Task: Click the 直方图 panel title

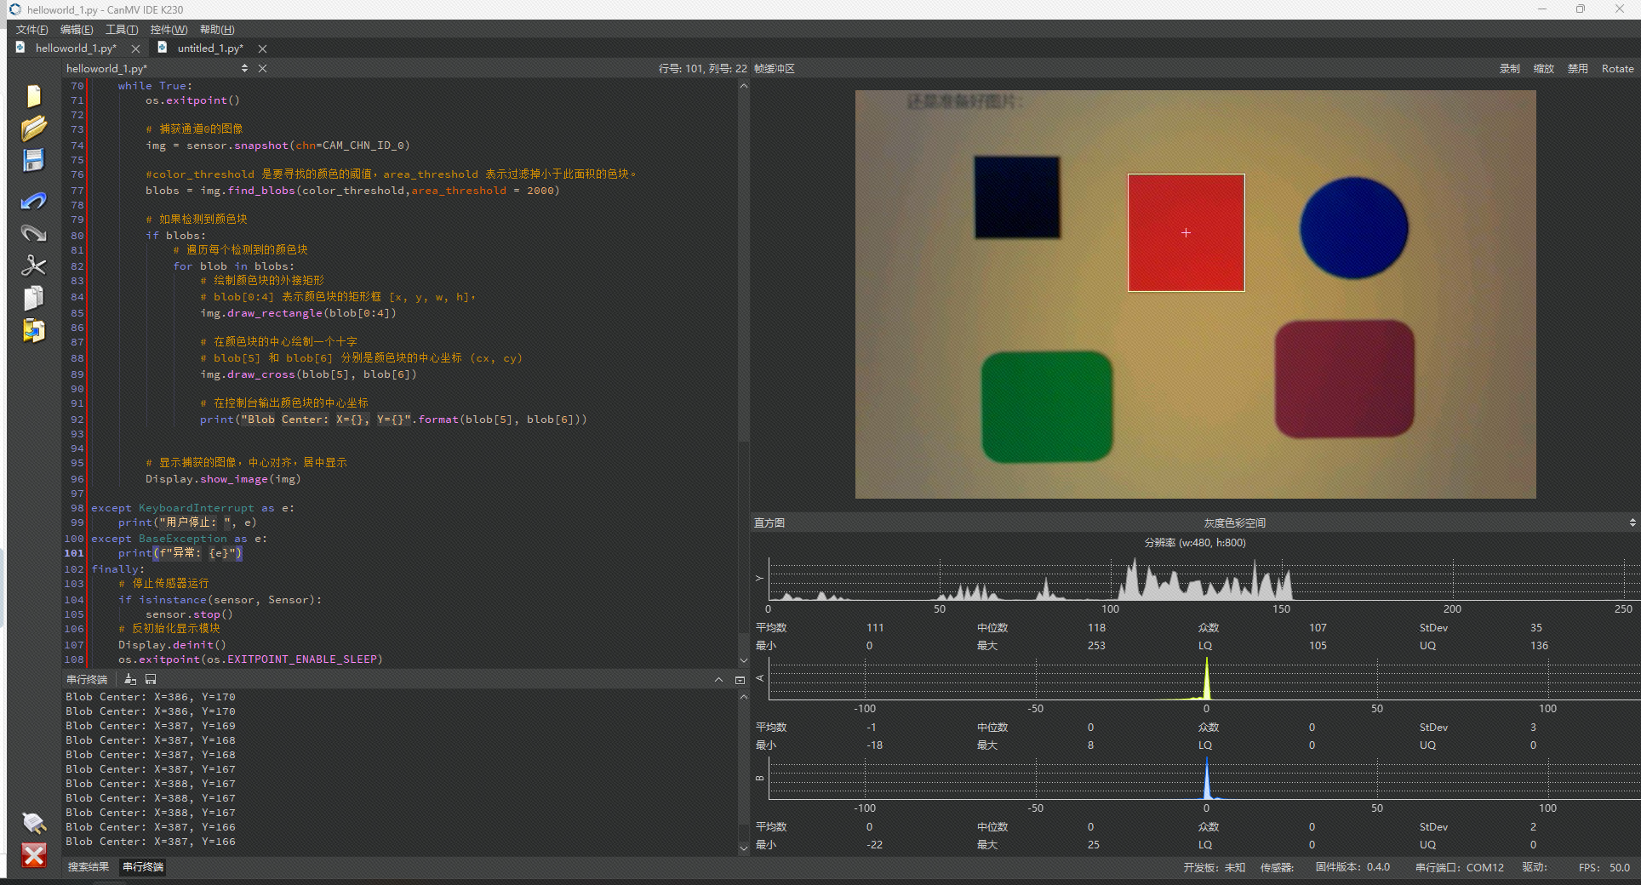Action: coord(769,522)
